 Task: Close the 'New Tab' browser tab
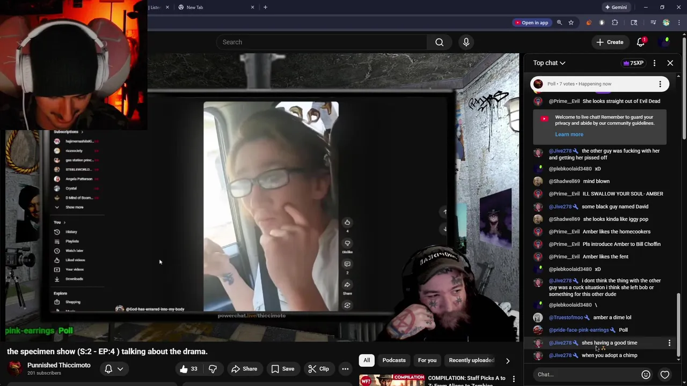[x=253, y=8]
